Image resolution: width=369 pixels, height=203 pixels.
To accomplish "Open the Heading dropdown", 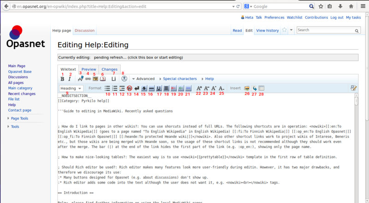I will [71, 88].
